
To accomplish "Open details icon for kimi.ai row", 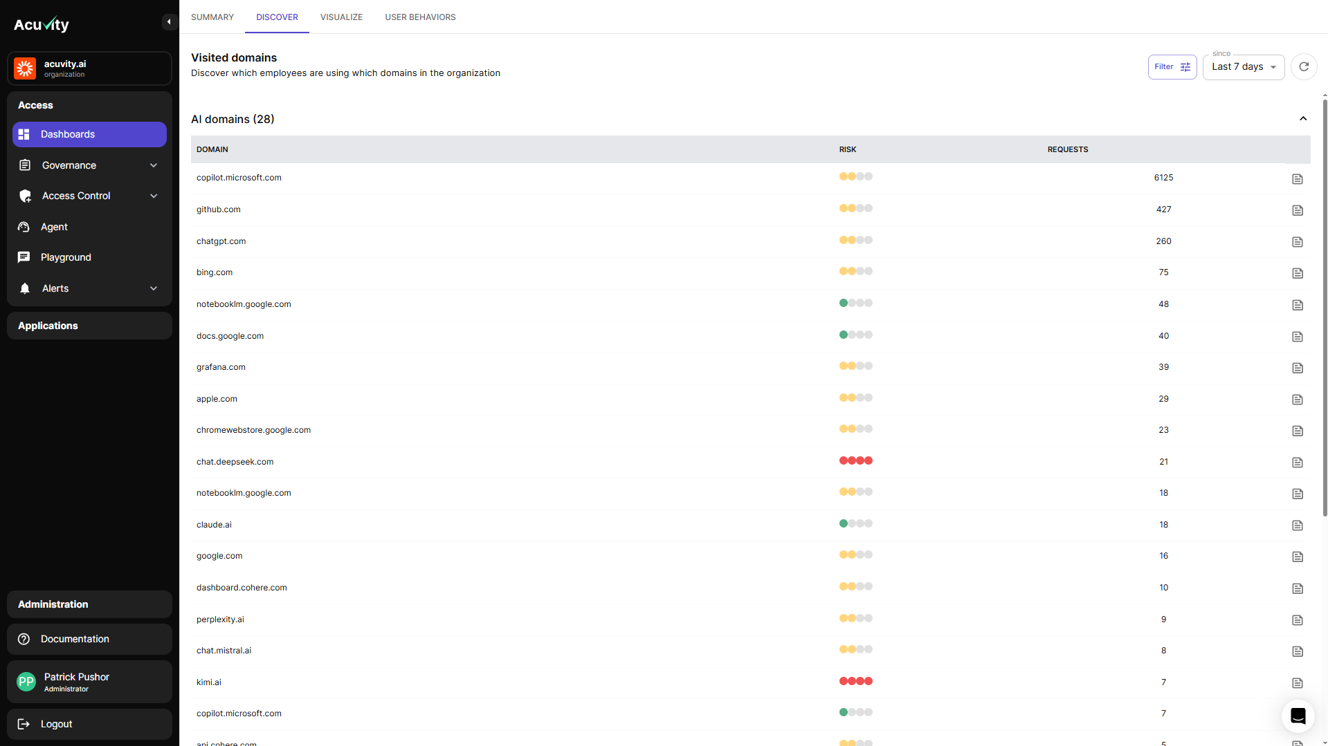I will (x=1298, y=683).
